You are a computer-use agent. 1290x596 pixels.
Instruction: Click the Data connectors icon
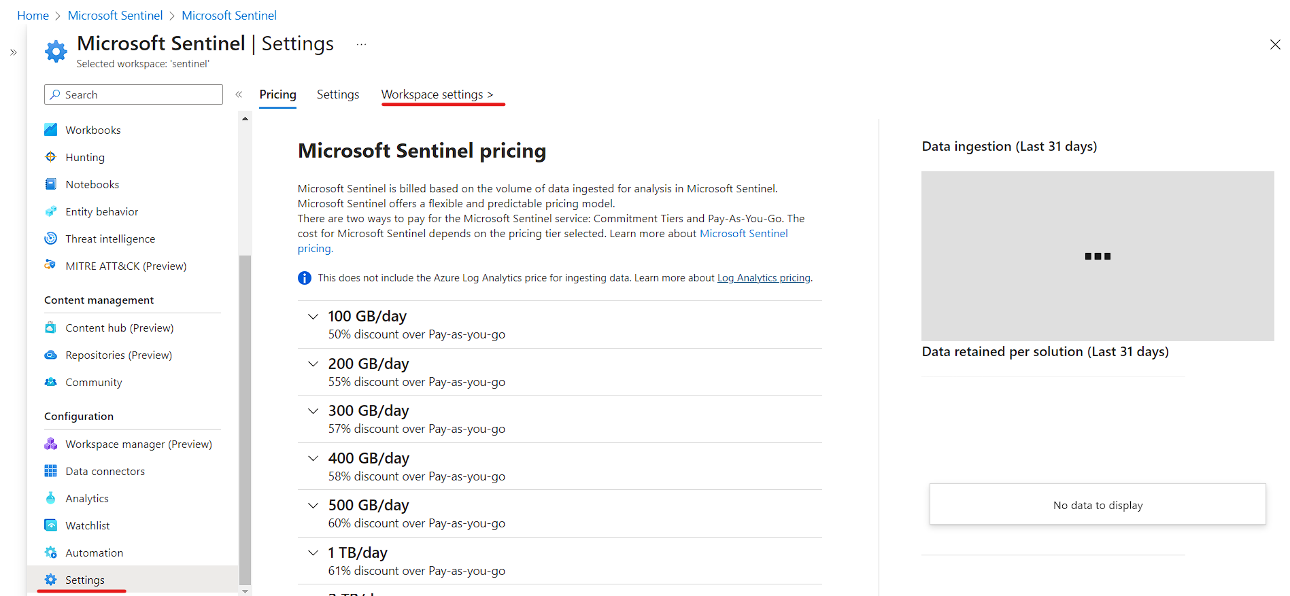[51, 470]
